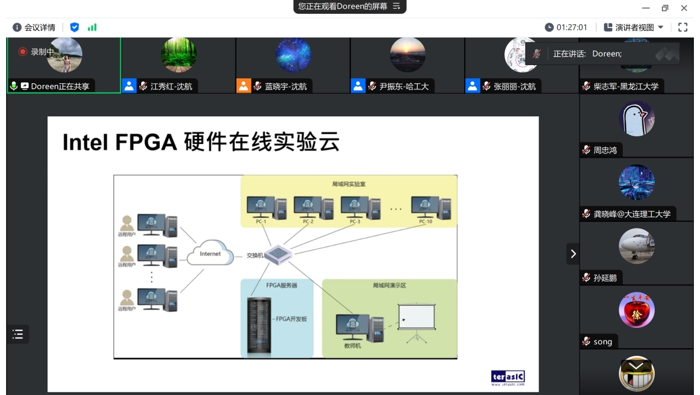The image size is (700, 395).
Task: Click the blue user icon for 尹振东-哈工大
Action: pos(358,86)
